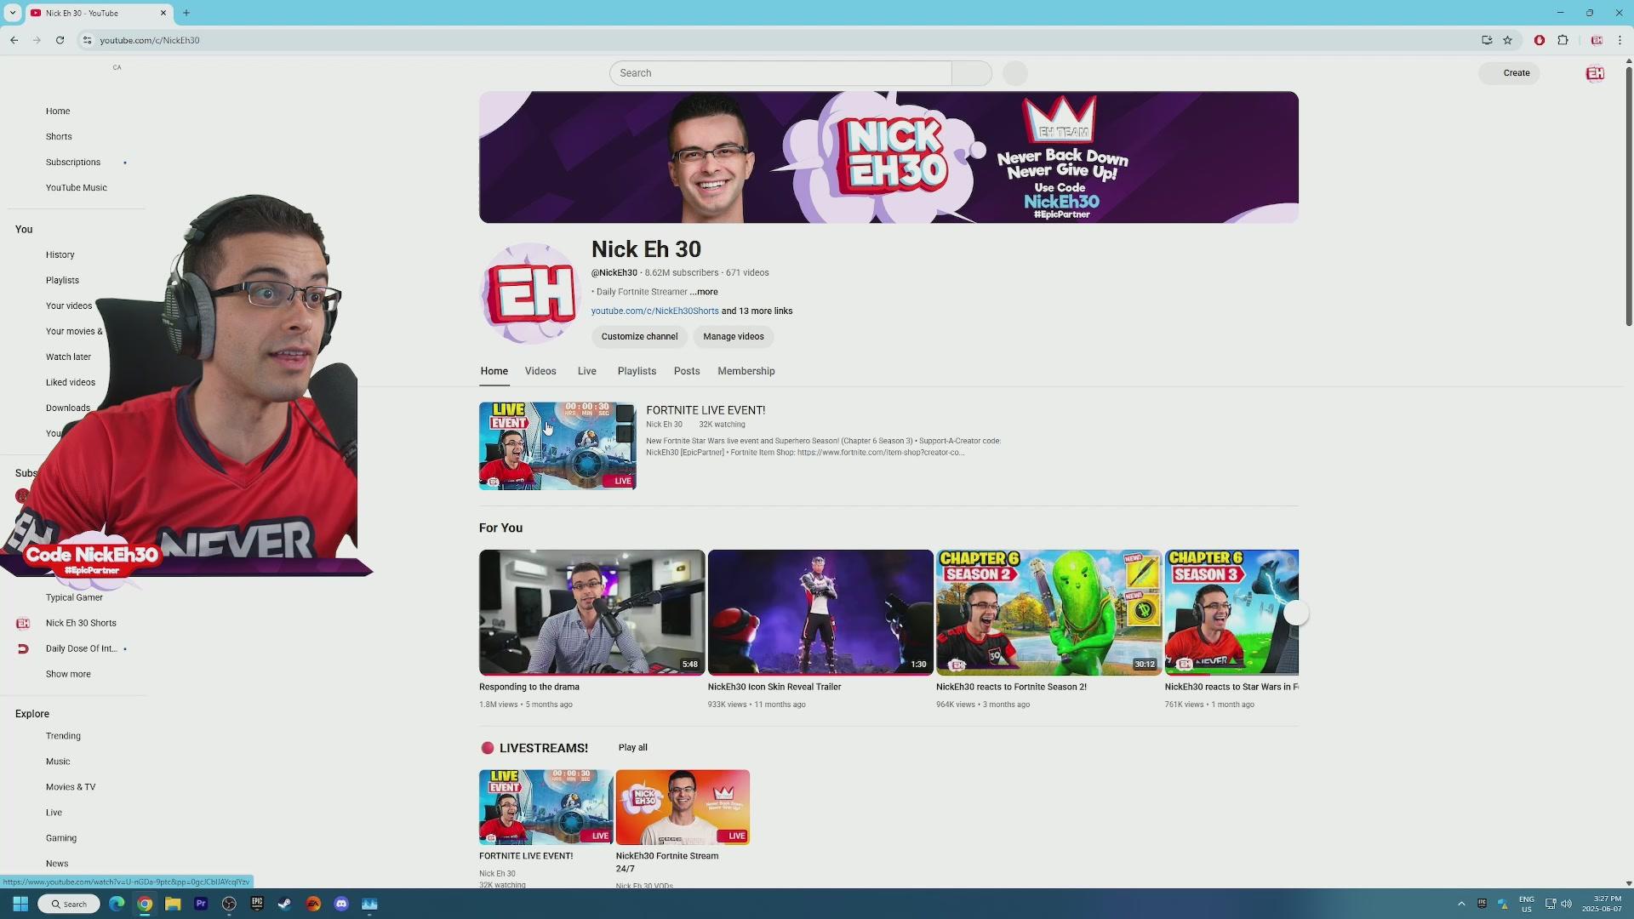
Task: Open Subscriptions in the sidebar
Action: (73, 163)
